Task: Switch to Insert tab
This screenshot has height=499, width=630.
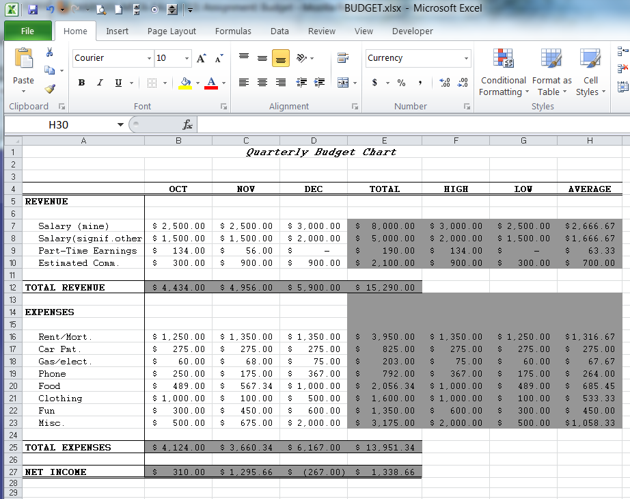Action: pyautogui.click(x=117, y=31)
